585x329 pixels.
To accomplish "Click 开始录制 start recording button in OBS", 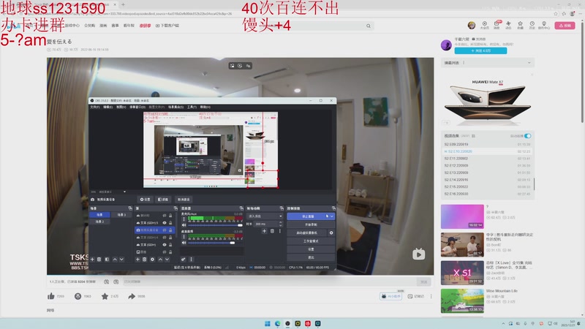I will point(311,224).
